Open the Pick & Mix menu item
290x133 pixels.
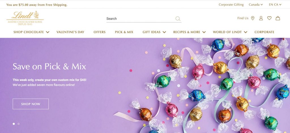[x=124, y=32]
